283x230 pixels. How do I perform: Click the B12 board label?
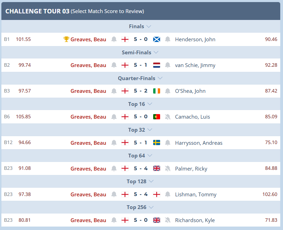8,142
